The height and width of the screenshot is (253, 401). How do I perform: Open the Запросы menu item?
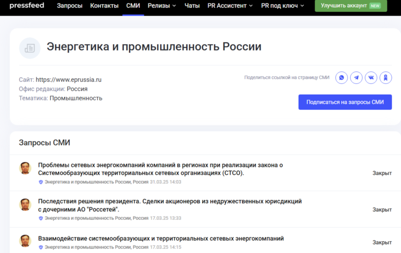69,6
